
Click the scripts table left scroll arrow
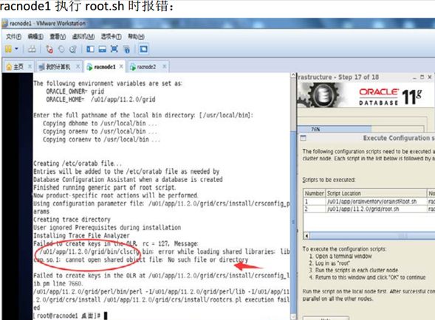306,236
